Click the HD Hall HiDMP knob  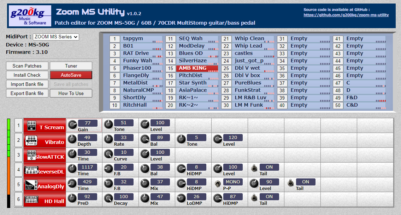(x=218, y=198)
